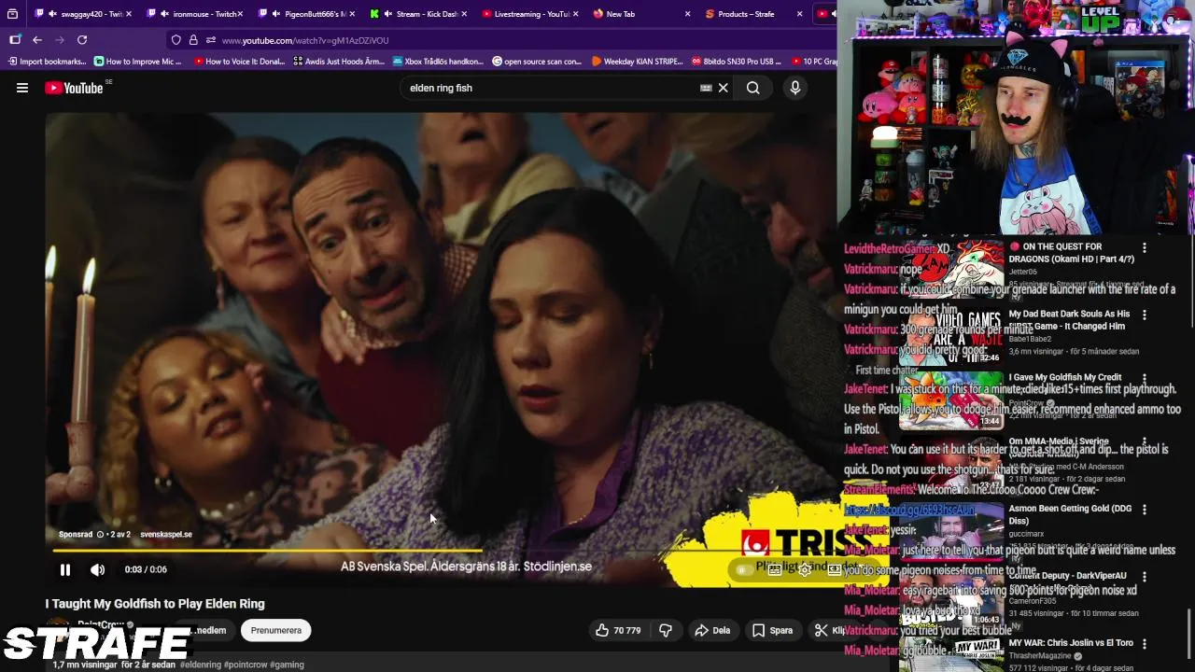The height and width of the screenshot is (672, 1195).
Task: Open the player settings gear
Action: point(805,569)
